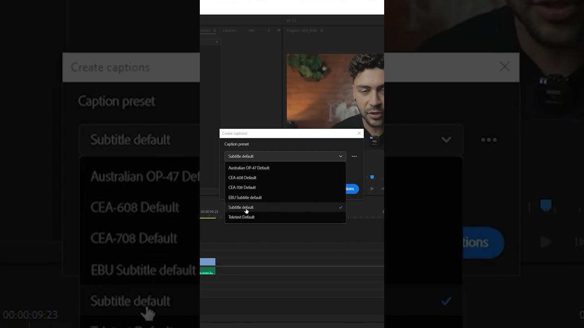Click the Program monitor video preview
Screen dimensions: 584x328
[x=335, y=91]
